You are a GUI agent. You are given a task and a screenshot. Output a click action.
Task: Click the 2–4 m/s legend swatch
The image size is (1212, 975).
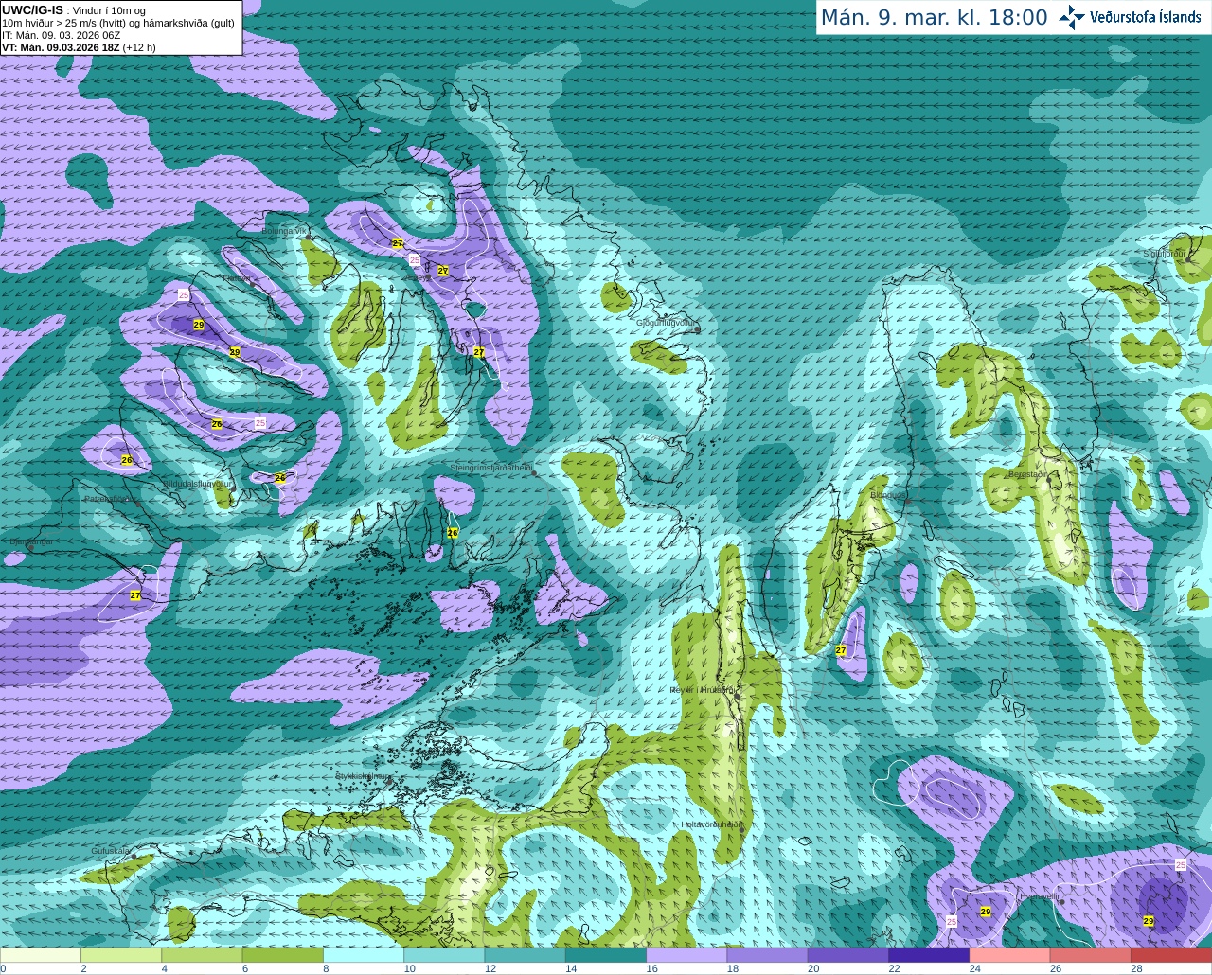click(x=121, y=955)
